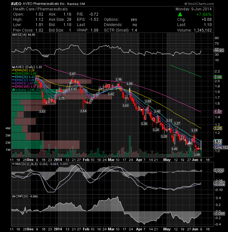Click the 1.63 price low annotation
This screenshot has width=228, height=232.
point(126,105)
